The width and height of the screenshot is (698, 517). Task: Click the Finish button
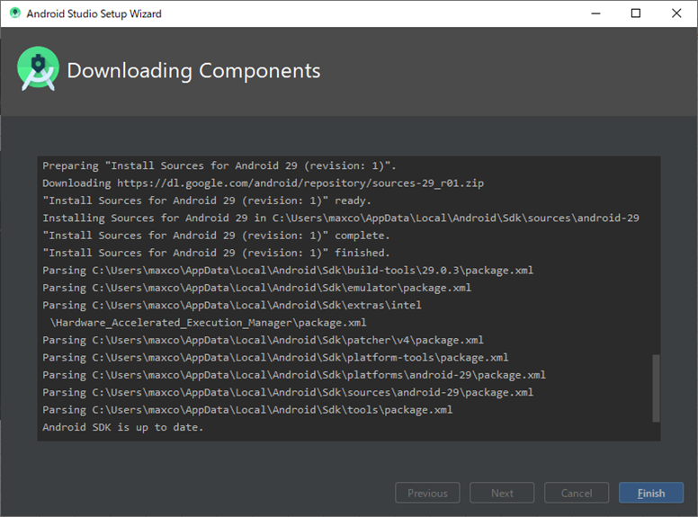tap(651, 493)
